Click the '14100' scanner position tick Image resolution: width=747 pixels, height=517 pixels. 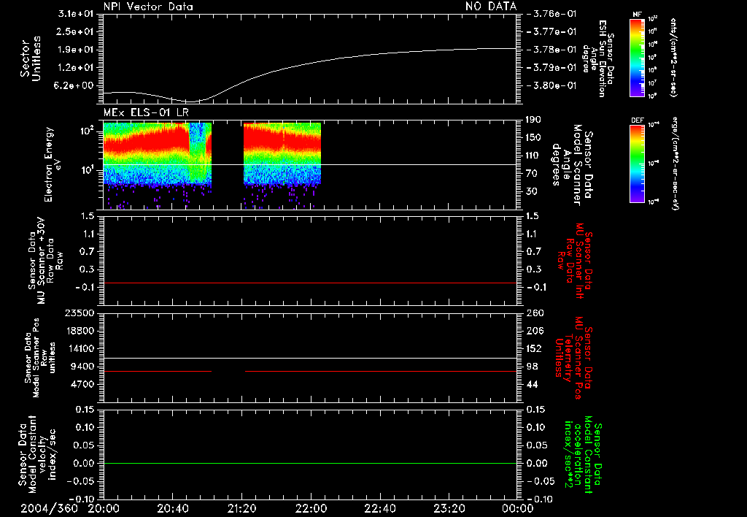tap(80, 348)
